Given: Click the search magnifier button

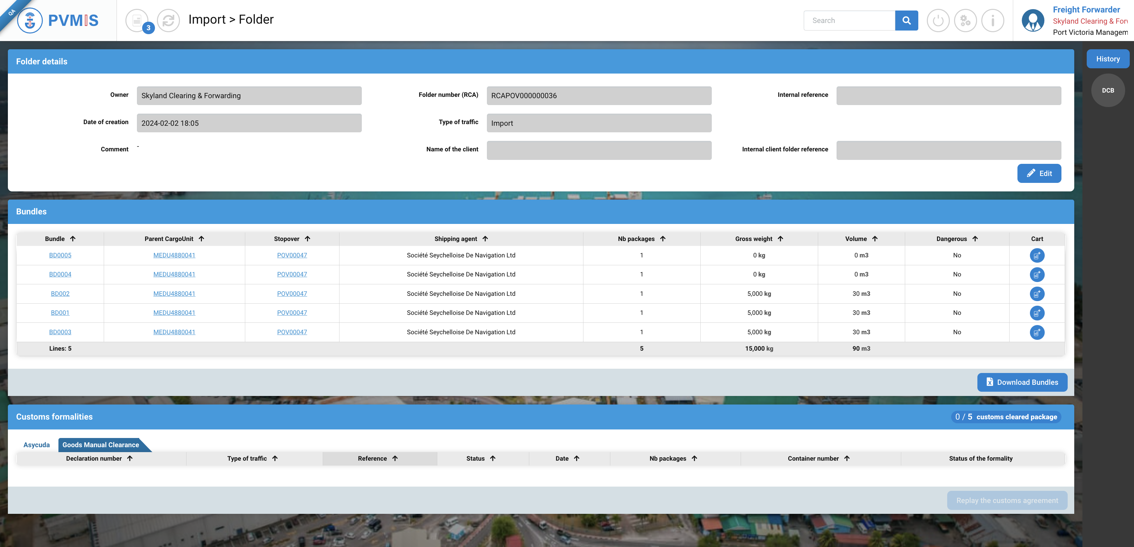Looking at the screenshot, I should [906, 20].
